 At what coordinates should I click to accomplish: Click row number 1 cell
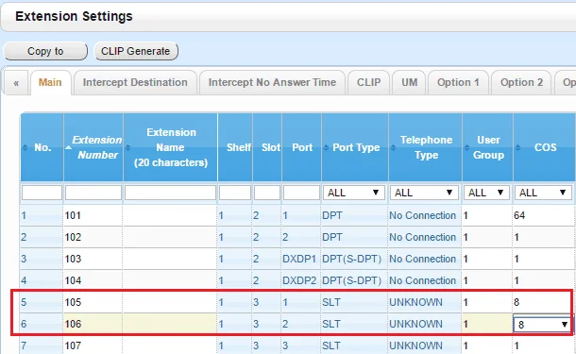point(42,215)
